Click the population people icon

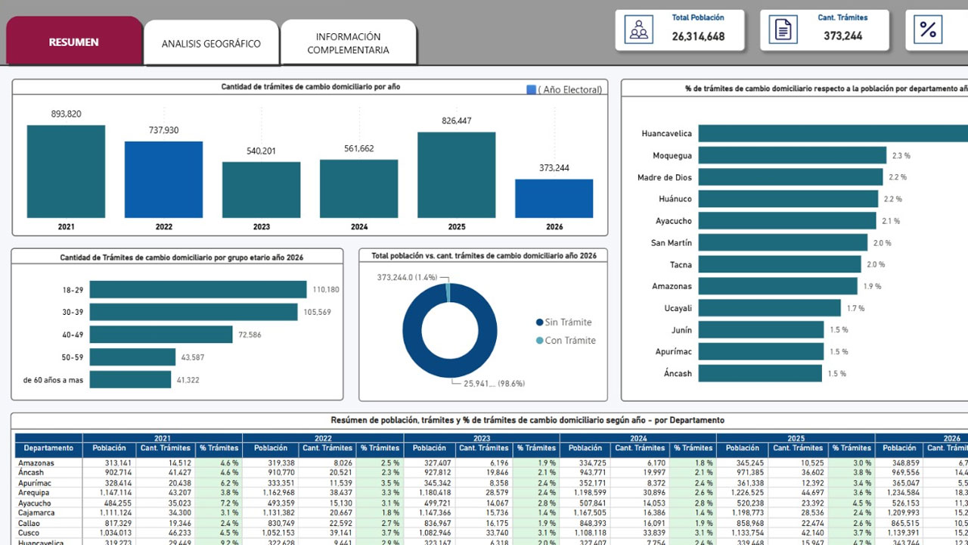639,30
